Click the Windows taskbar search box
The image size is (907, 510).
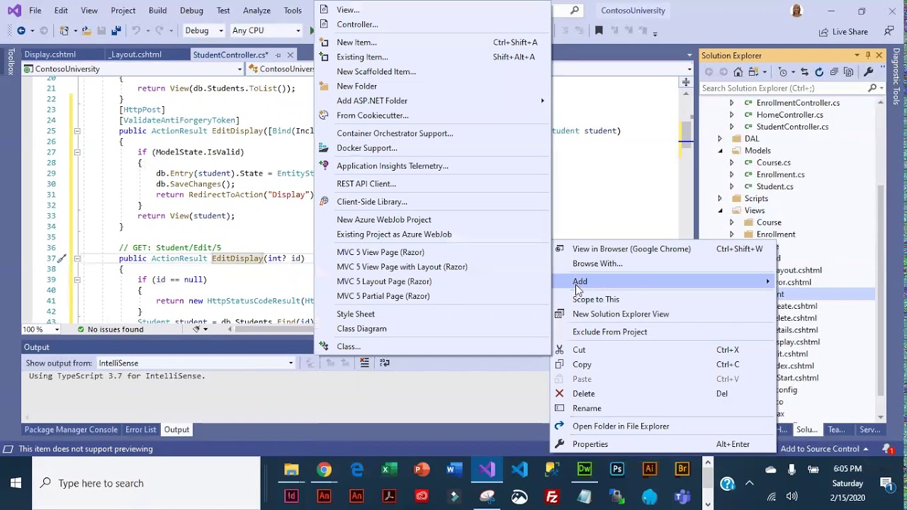click(x=147, y=483)
